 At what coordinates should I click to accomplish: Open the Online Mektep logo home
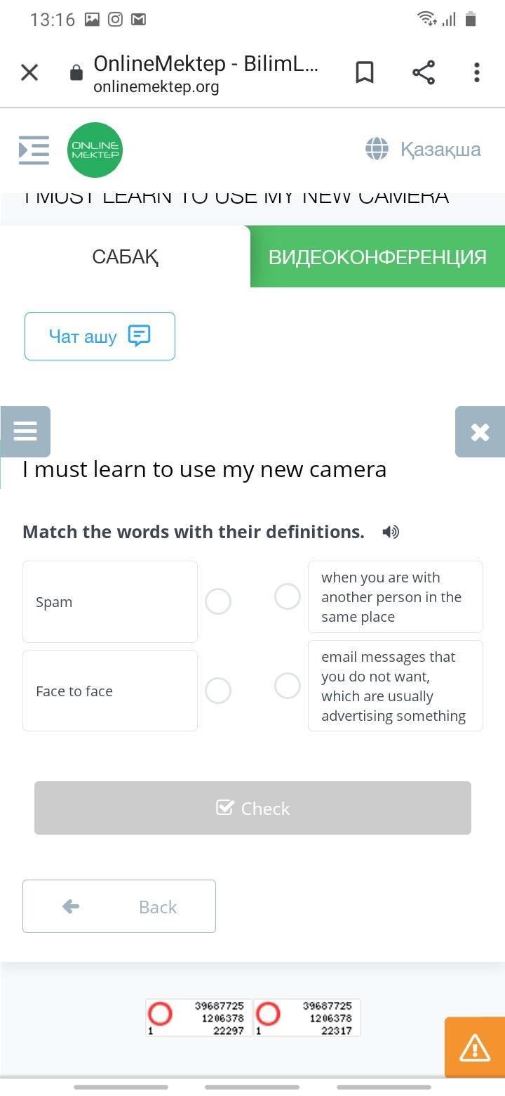coord(95,150)
